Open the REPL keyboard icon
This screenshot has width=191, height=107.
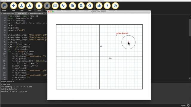(55, 6)
